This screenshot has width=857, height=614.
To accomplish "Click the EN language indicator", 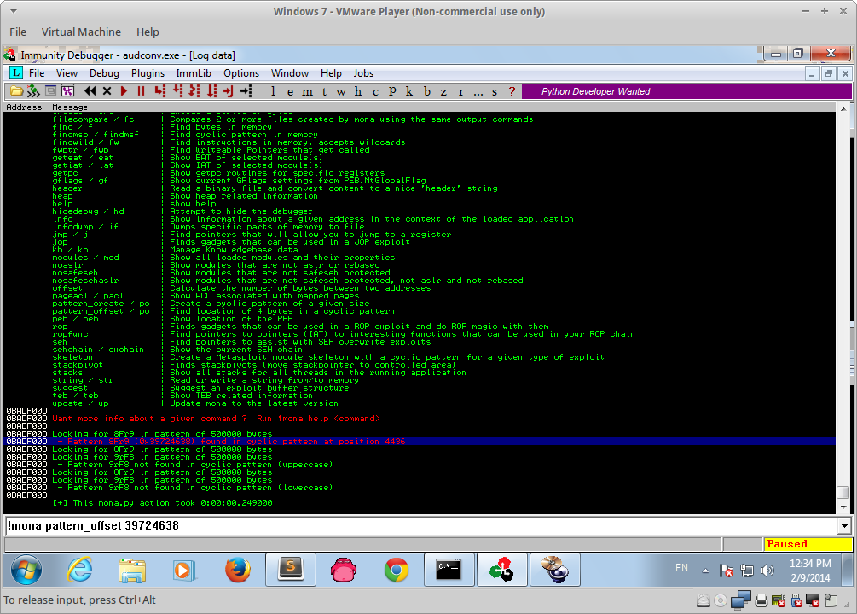I will [681, 568].
